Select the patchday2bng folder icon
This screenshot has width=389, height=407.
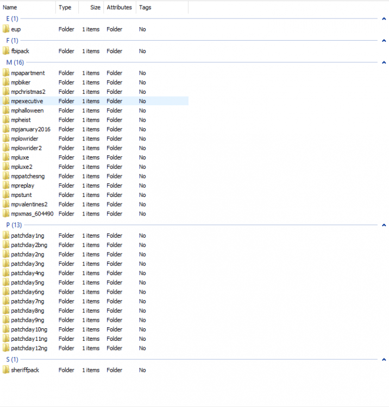point(6,245)
